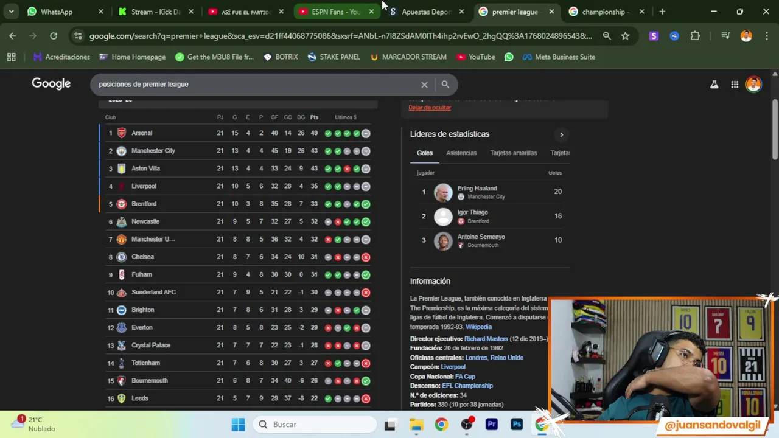Open Igor Thiago player entry

coord(490,216)
